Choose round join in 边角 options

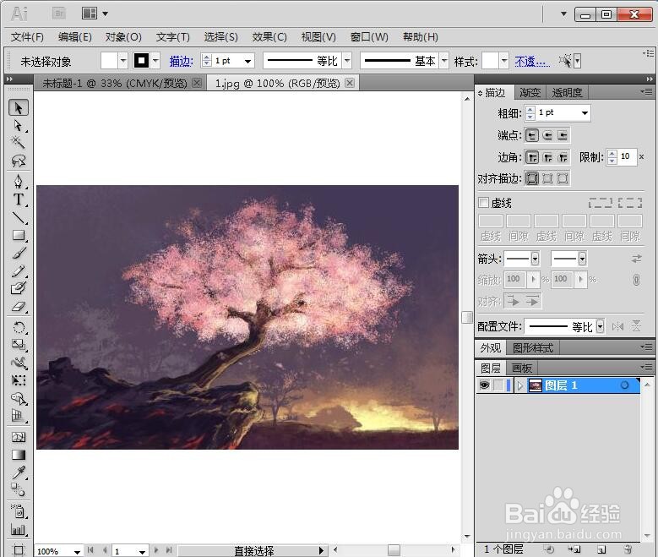click(x=547, y=157)
